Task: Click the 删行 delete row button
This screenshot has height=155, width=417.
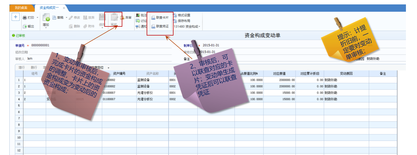Action: point(34,67)
